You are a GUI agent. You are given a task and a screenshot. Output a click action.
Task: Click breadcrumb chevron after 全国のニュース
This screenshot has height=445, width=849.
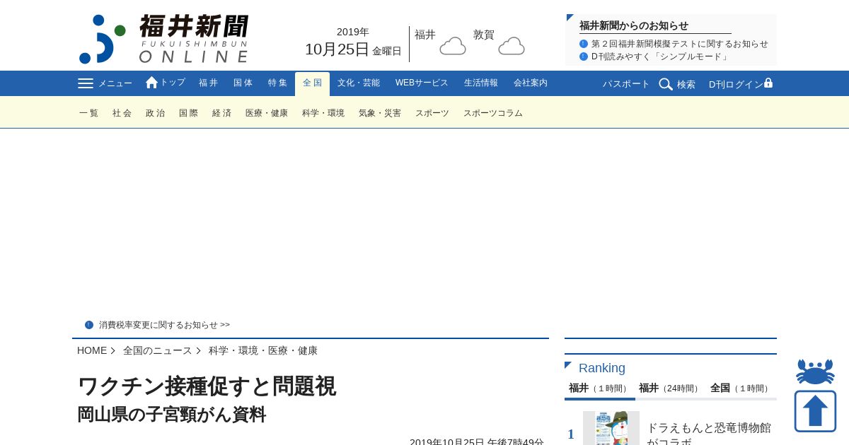(x=199, y=350)
